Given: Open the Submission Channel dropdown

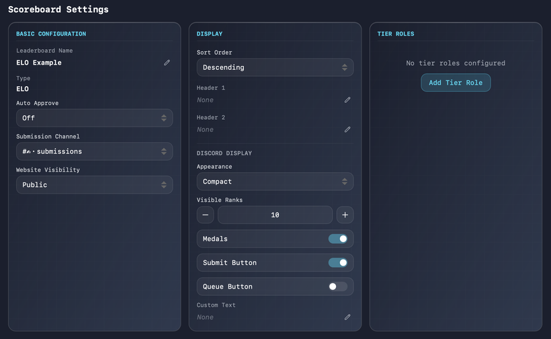Looking at the screenshot, I should tap(94, 151).
